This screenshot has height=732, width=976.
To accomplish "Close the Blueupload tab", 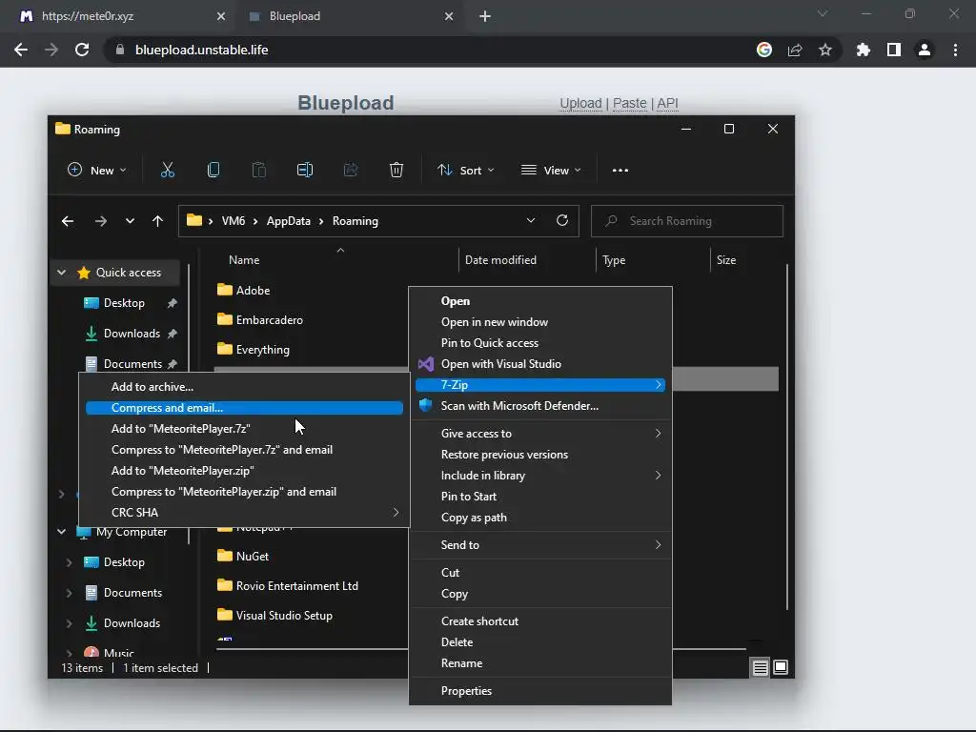I will pos(449,16).
